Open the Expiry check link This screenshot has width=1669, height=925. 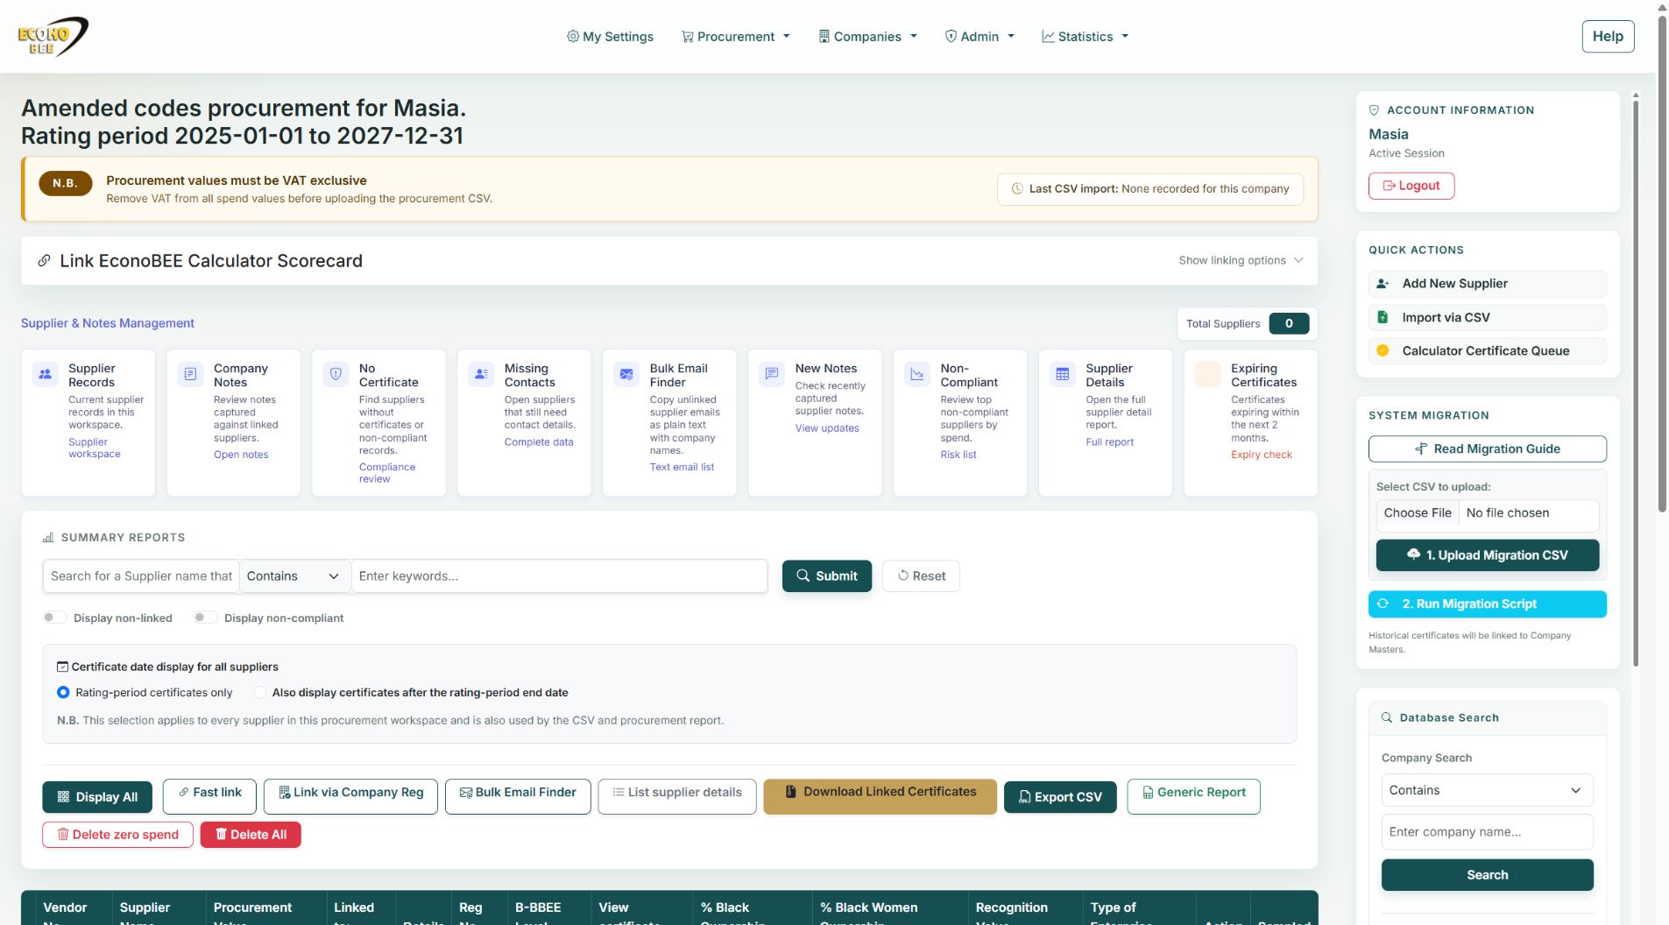point(1261,455)
